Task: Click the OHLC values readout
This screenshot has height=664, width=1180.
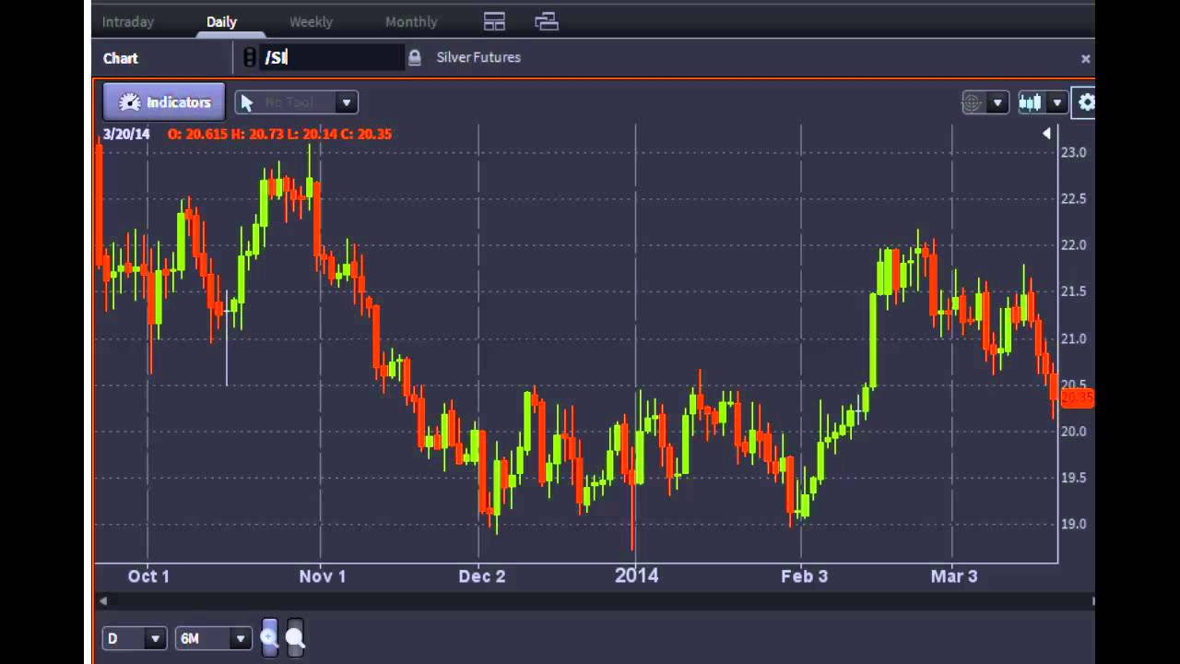Action: [x=279, y=134]
